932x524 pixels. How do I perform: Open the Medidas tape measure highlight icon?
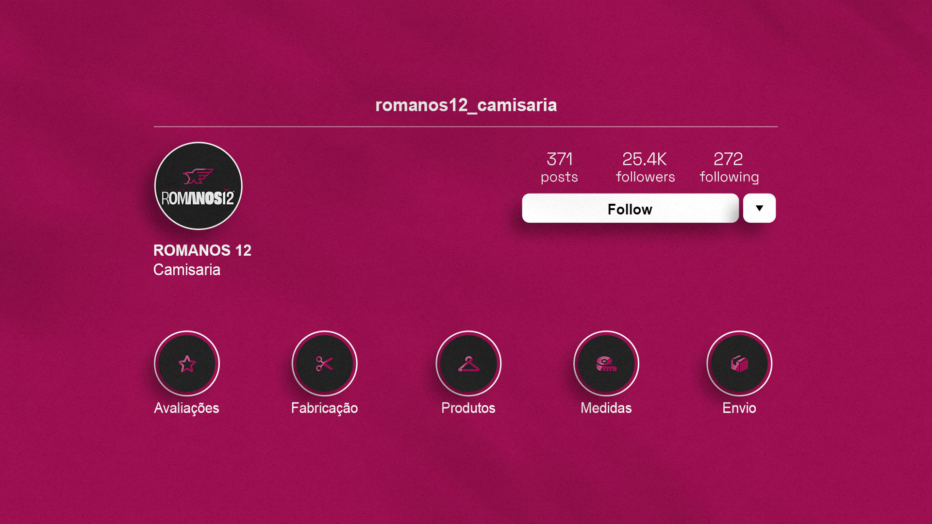point(606,363)
